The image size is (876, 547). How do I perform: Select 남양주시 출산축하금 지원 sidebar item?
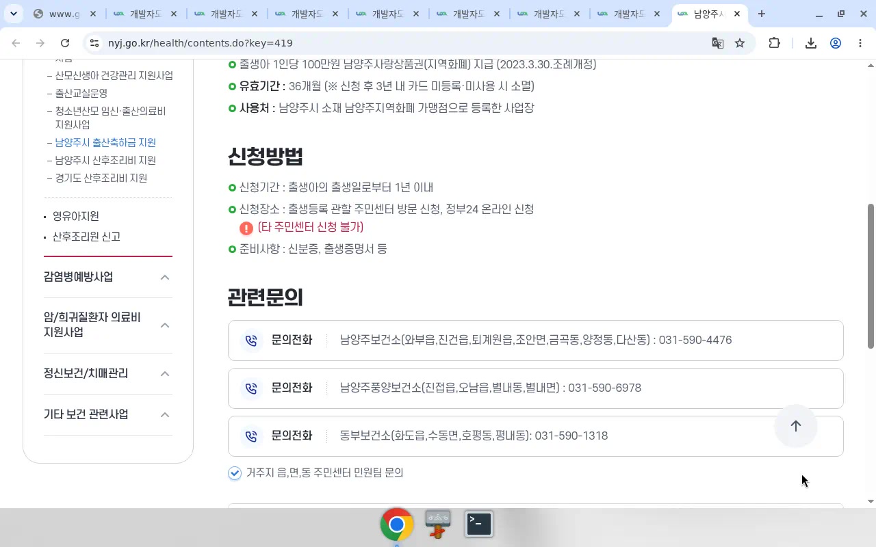[105, 142]
